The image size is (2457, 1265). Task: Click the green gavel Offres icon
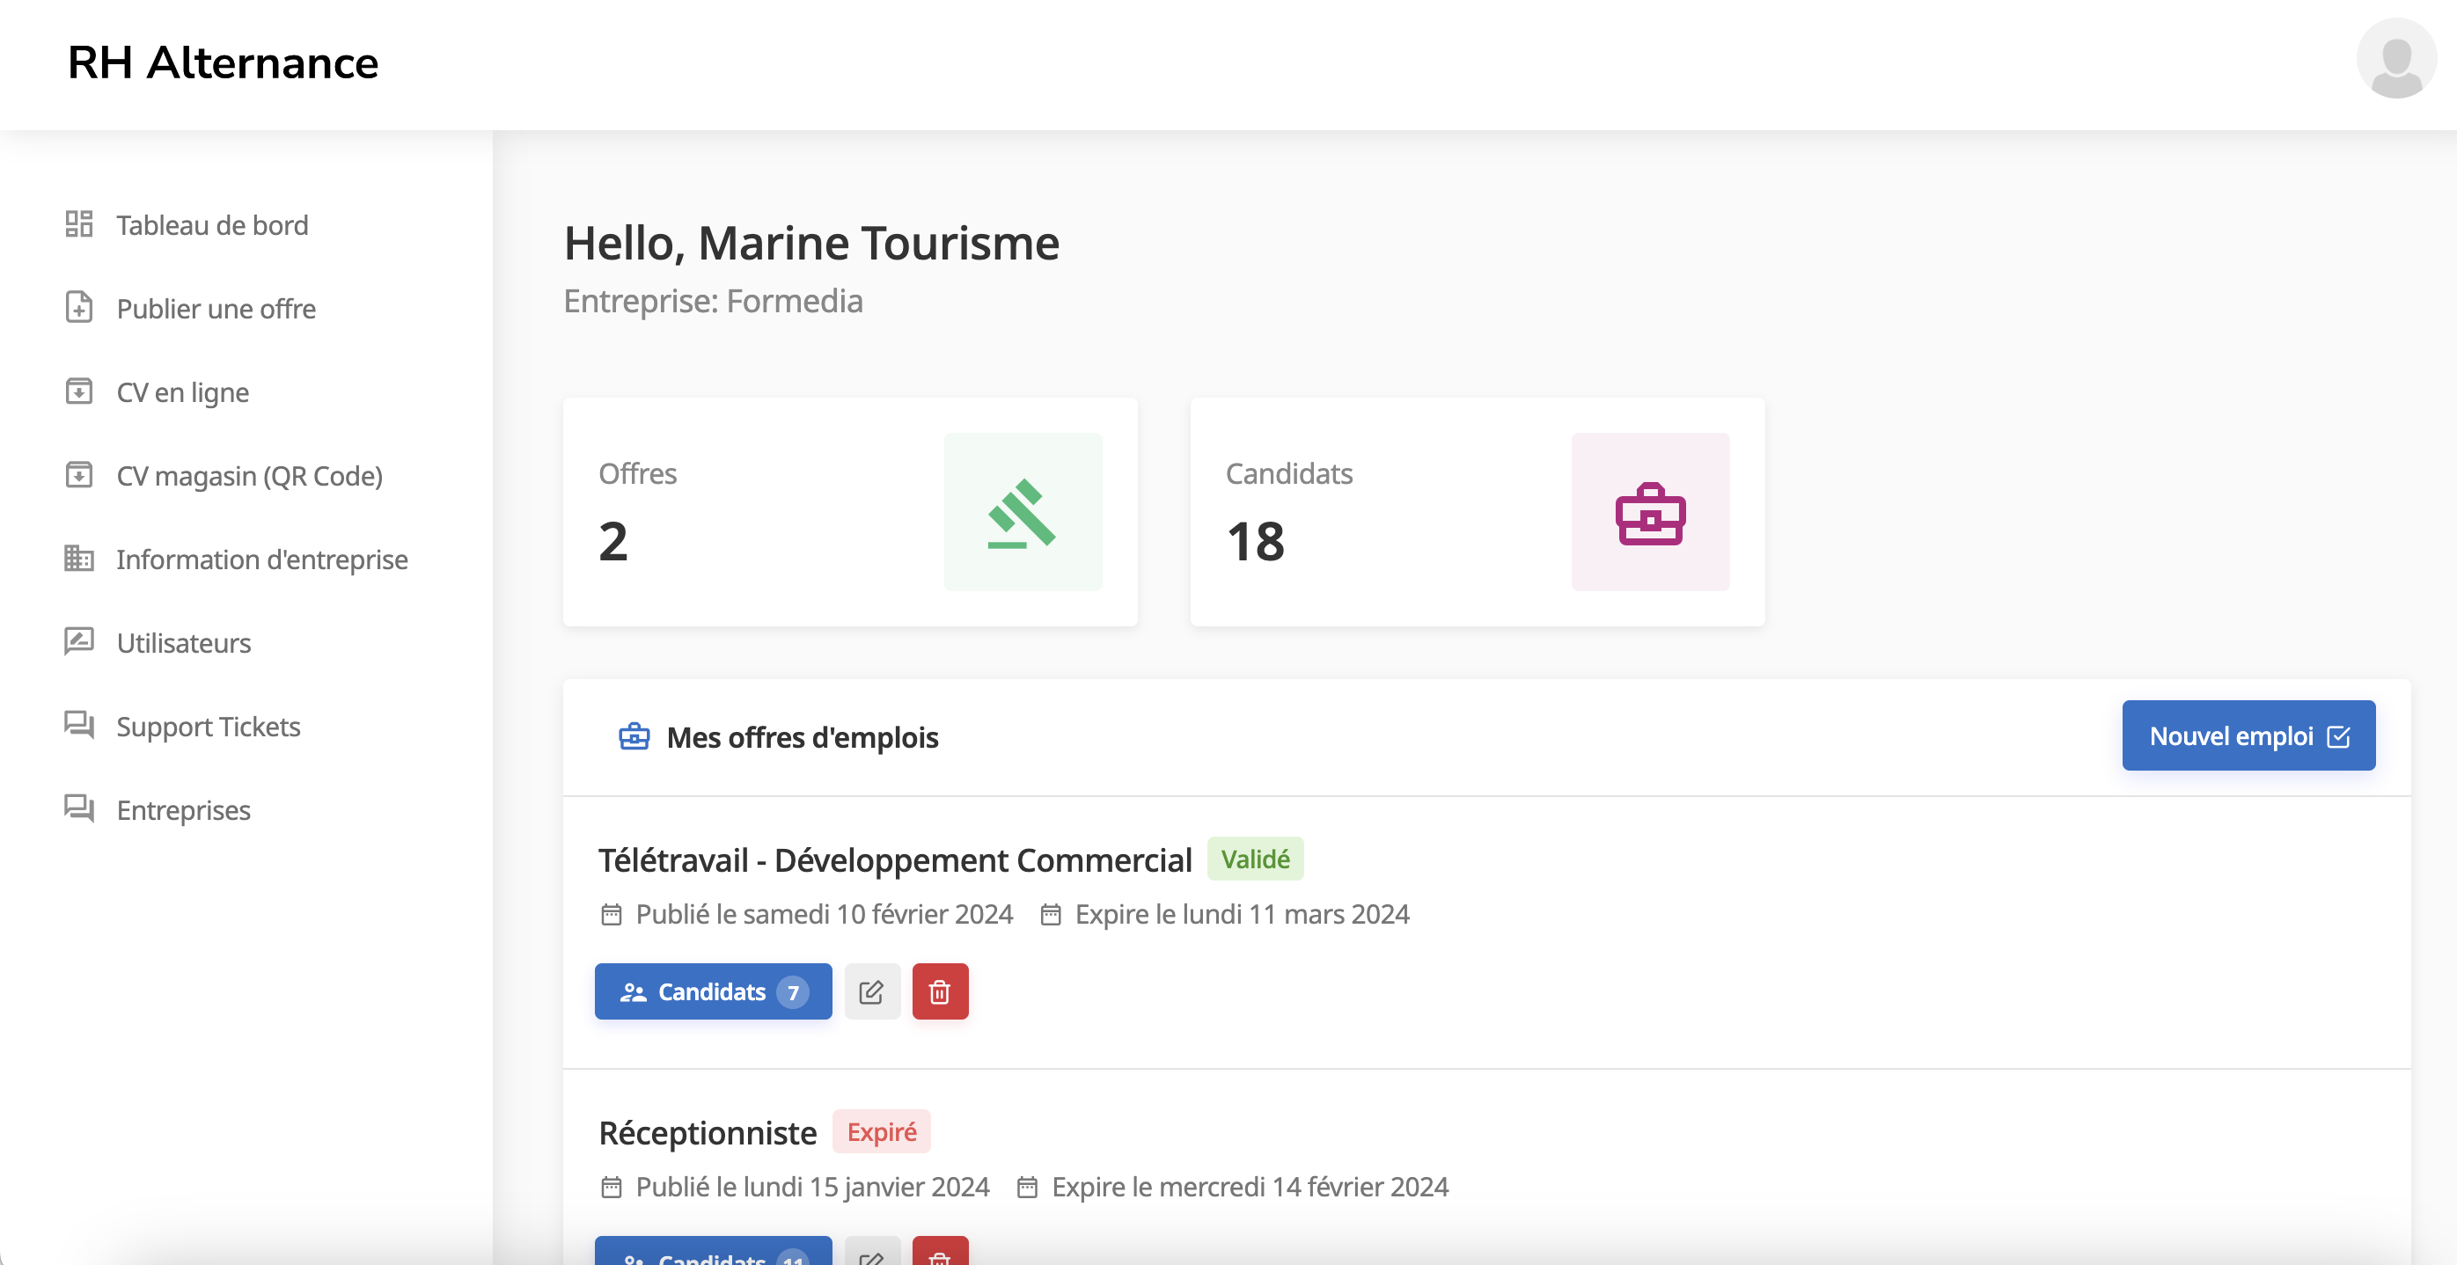click(1023, 512)
